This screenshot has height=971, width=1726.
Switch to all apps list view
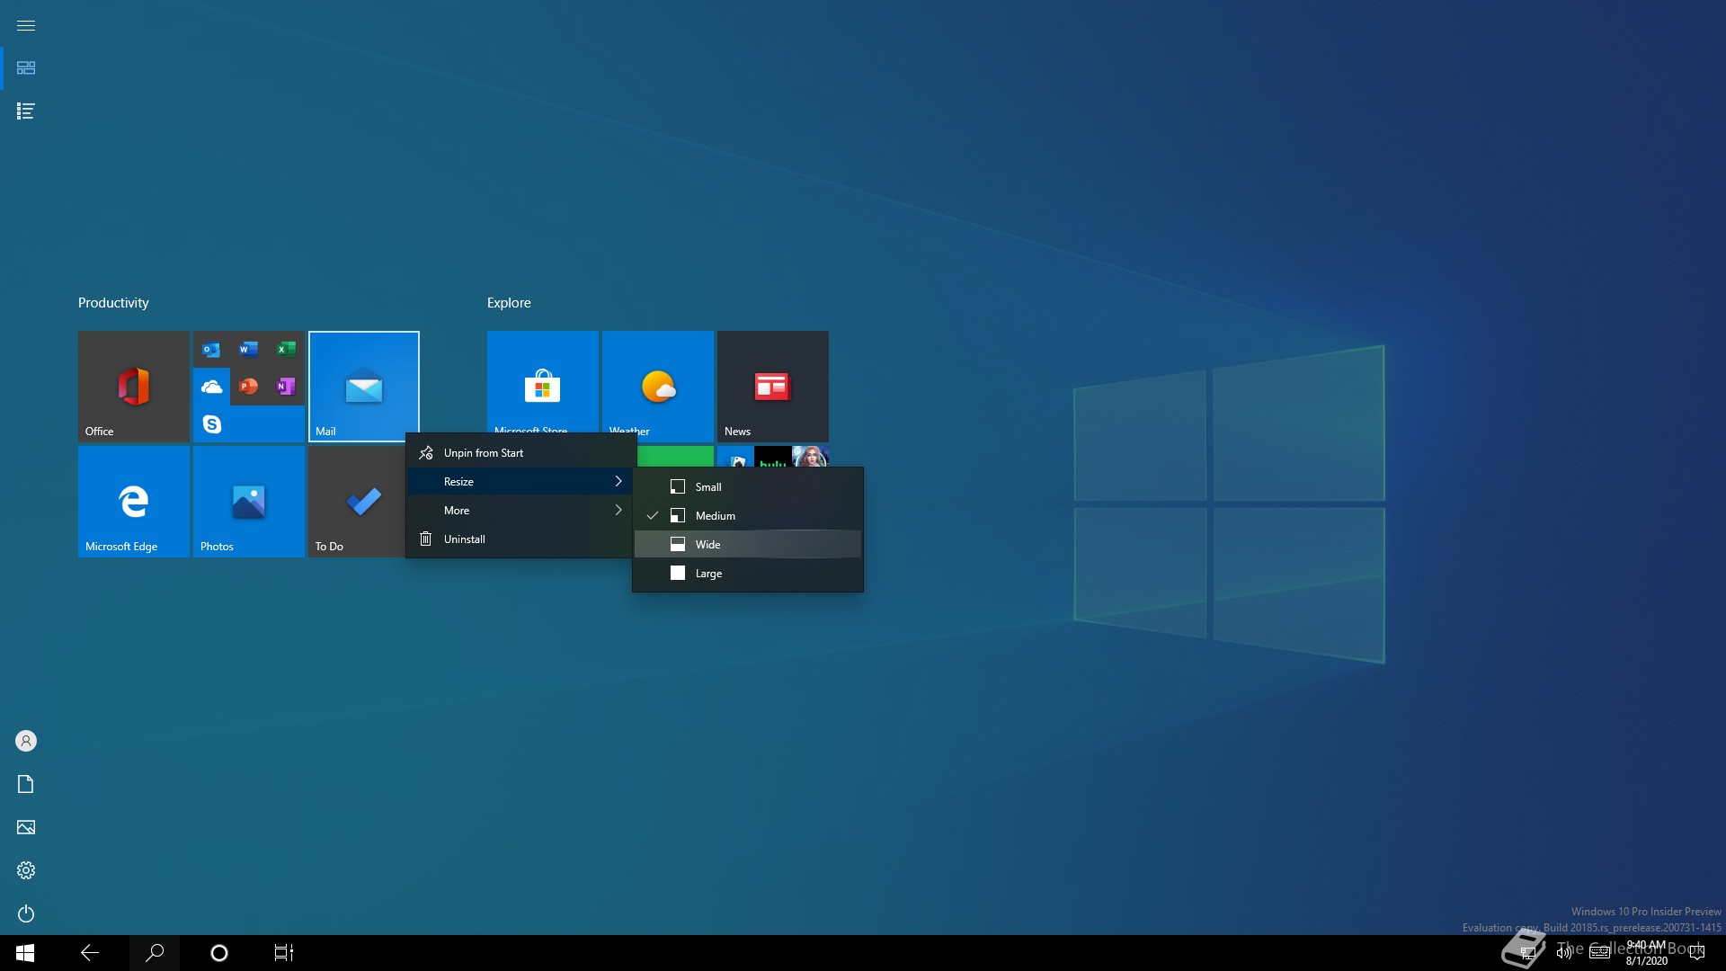tap(26, 111)
